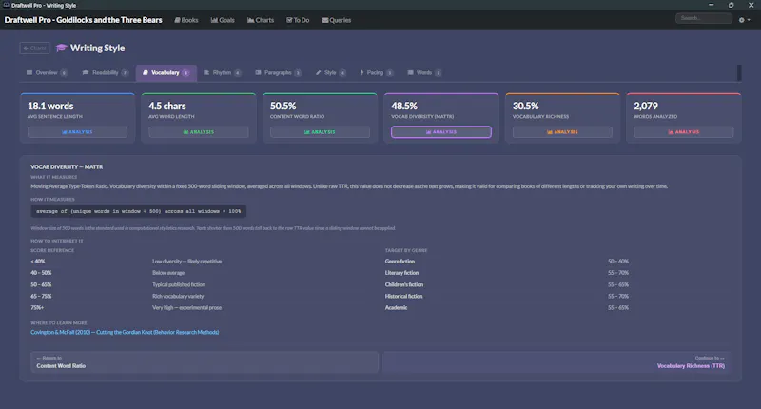
Task: Switch to the Readability tab
Action: tap(106, 73)
